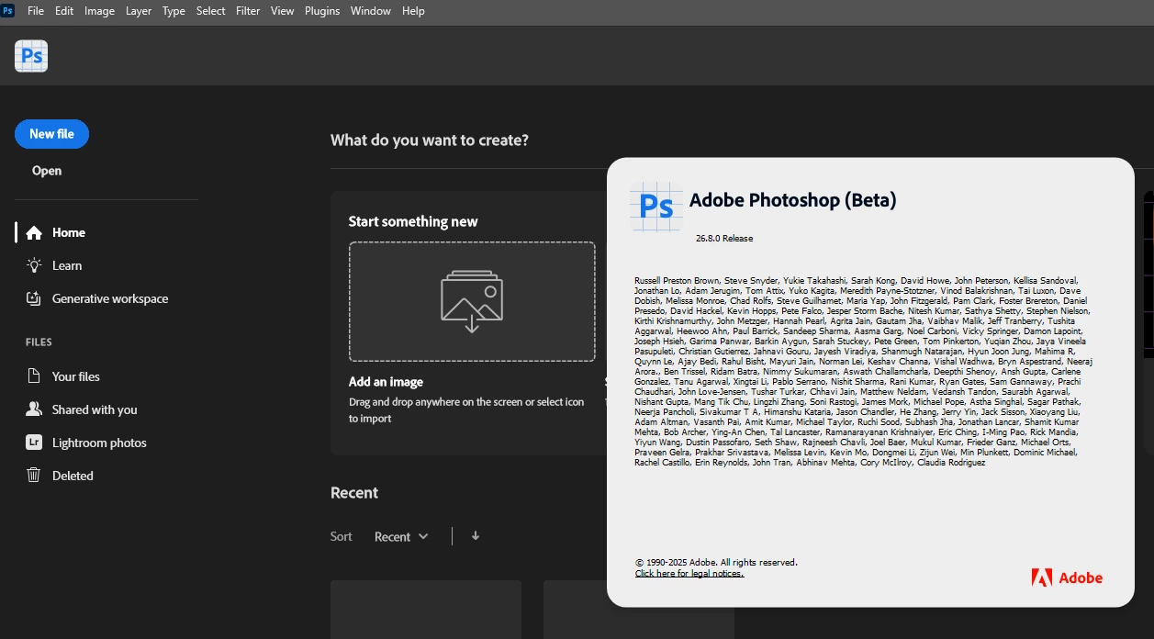Click the Open button
This screenshot has height=639, width=1154.
point(47,171)
